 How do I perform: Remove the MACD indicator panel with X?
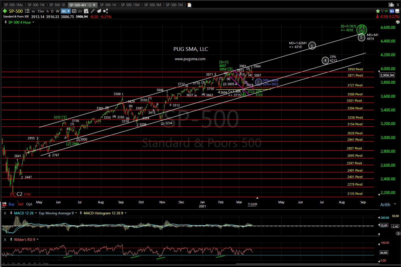click(x=5, y=213)
